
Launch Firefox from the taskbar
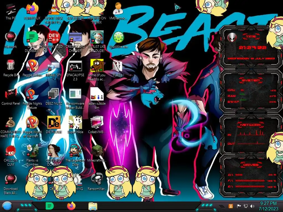click(x=71, y=206)
